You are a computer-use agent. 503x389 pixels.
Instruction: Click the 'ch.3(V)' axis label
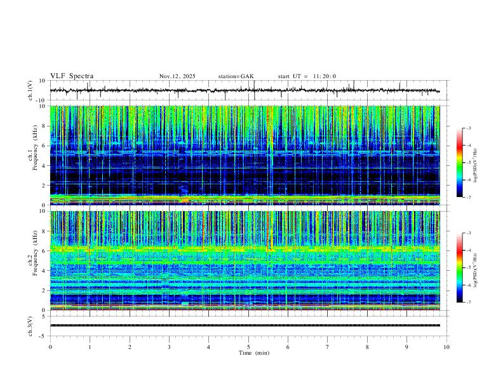coord(30,326)
